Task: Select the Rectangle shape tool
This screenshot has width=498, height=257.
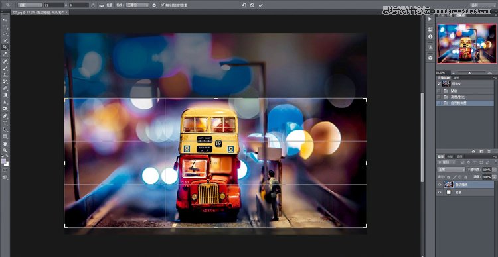Action: [5, 136]
